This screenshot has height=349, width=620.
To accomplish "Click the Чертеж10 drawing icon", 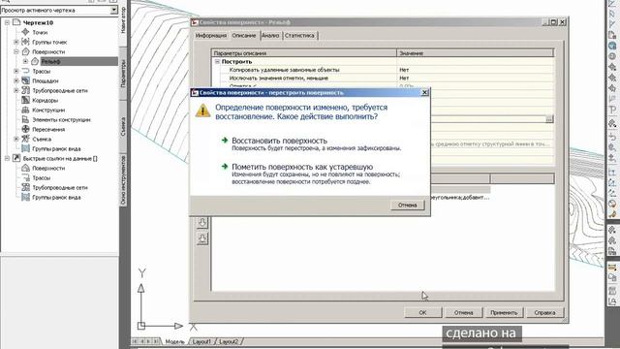I will (16, 22).
